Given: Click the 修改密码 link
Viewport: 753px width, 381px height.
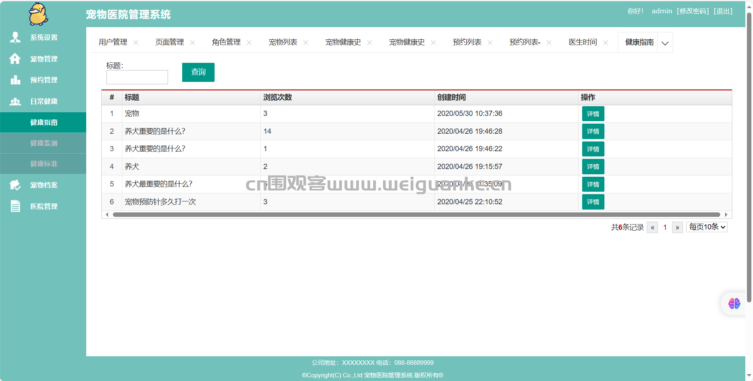Looking at the screenshot, I should point(693,11).
